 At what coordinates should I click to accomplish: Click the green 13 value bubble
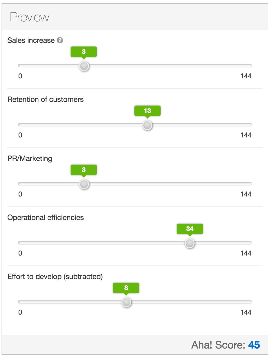148,111
